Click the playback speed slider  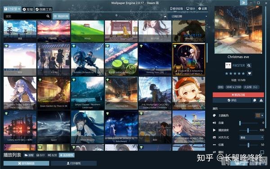[248, 130]
